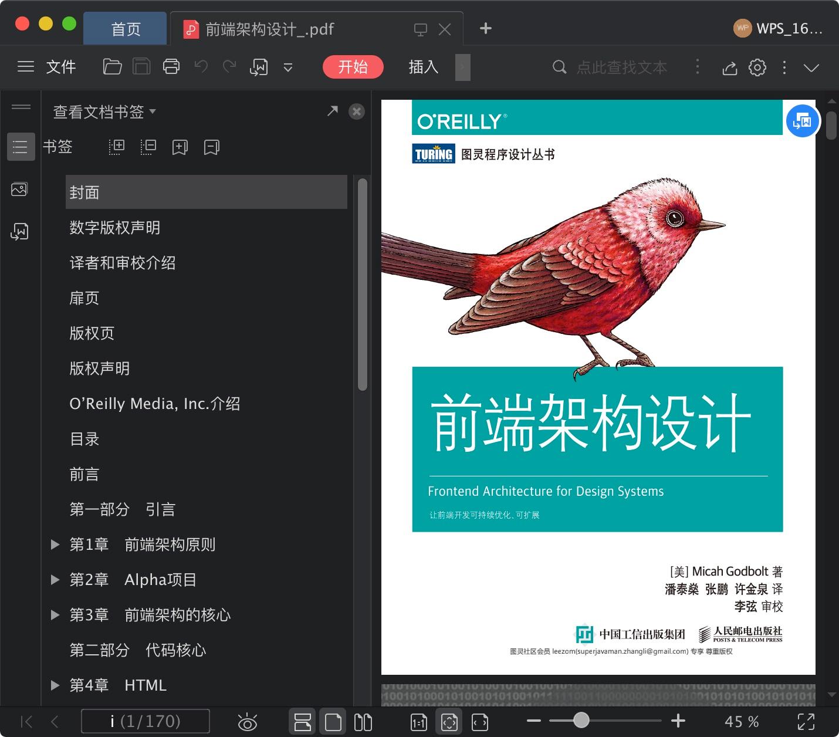Enable continuous scroll view mode

303,722
